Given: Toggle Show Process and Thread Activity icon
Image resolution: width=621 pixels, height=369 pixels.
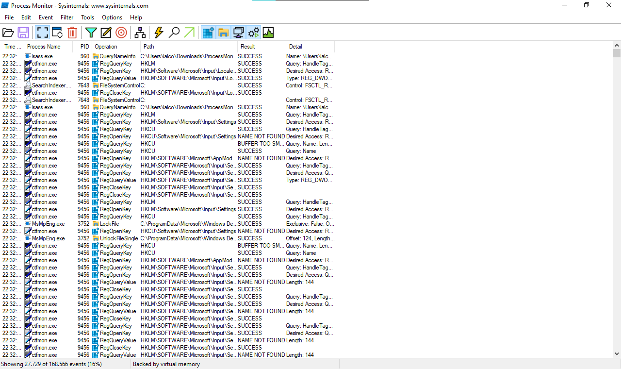Looking at the screenshot, I should 253,33.
